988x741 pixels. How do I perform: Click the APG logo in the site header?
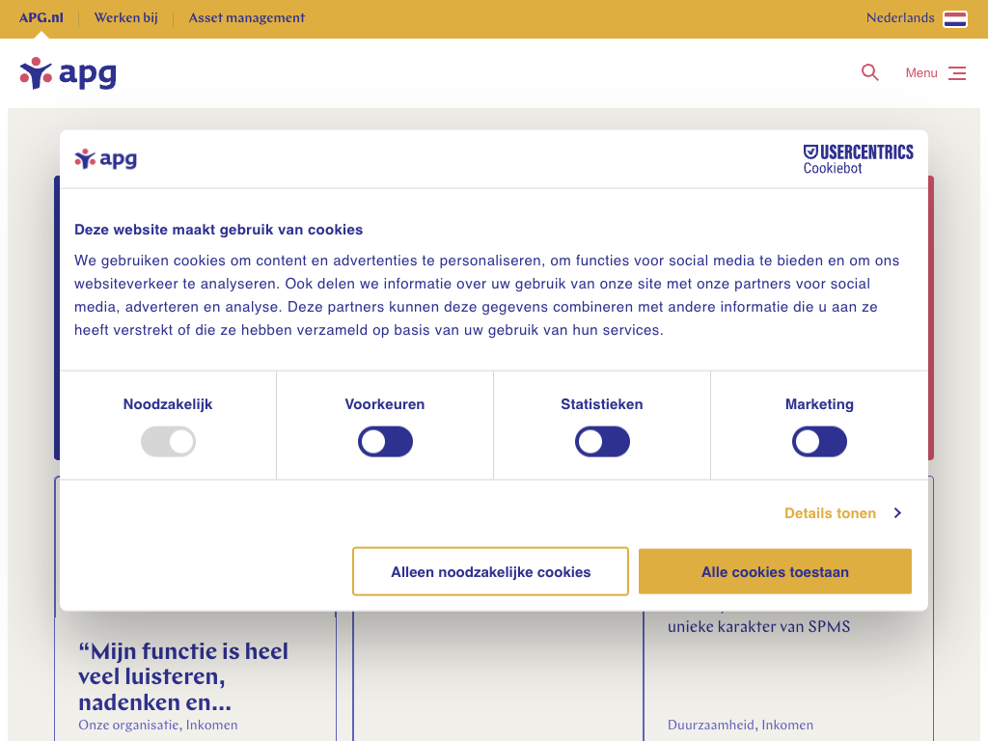(68, 73)
